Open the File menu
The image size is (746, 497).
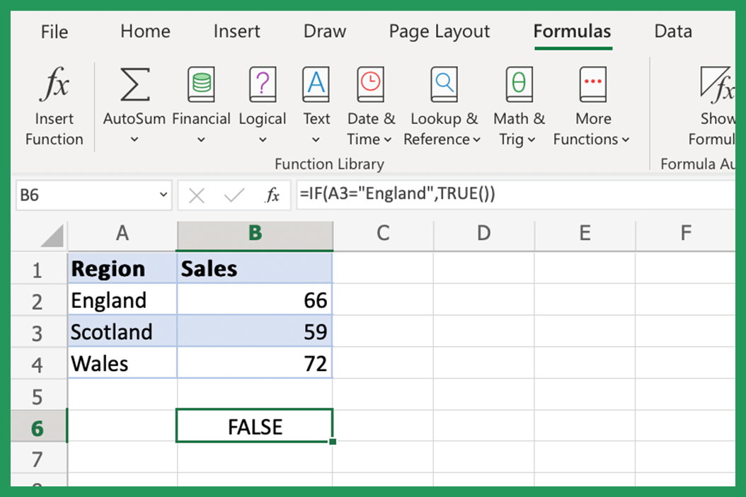[x=54, y=31]
